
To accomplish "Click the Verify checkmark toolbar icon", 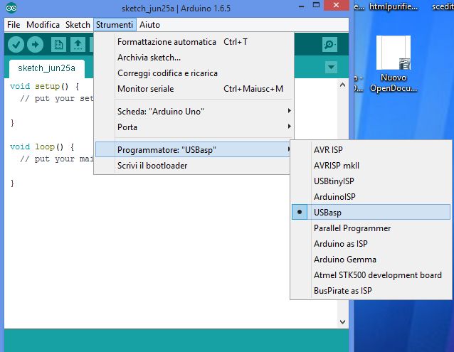I will pyautogui.click(x=16, y=45).
